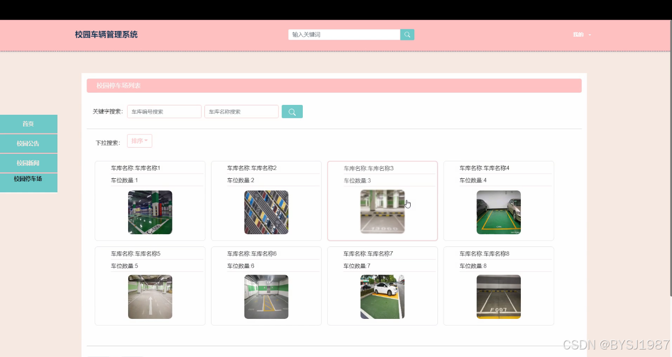The width and height of the screenshot is (672, 357).
Task: Click the 关键字搜索 label
Action: pos(108,111)
